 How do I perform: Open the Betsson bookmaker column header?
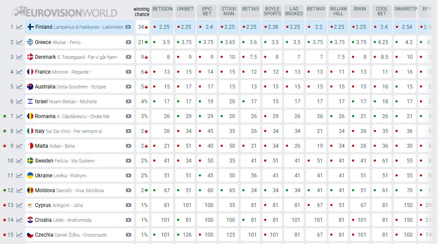pos(162,11)
